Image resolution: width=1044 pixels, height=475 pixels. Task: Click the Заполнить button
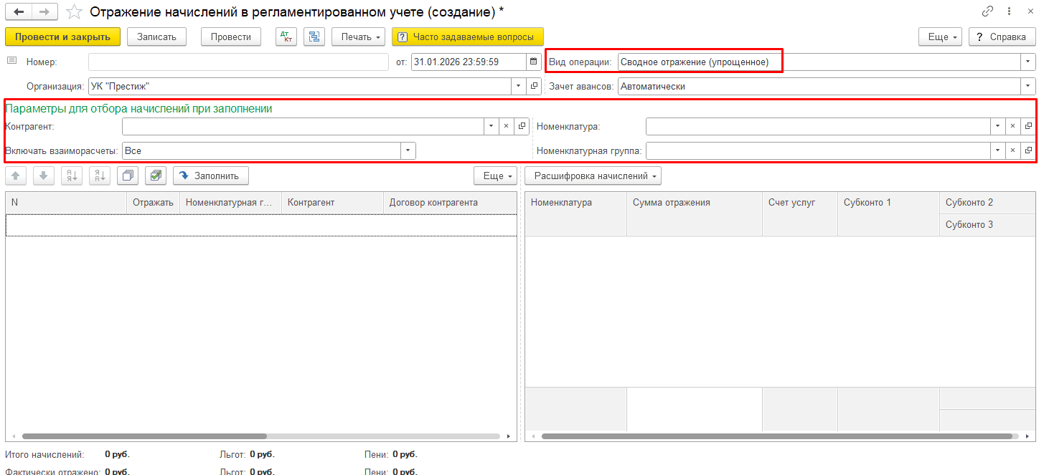[x=210, y=176]
